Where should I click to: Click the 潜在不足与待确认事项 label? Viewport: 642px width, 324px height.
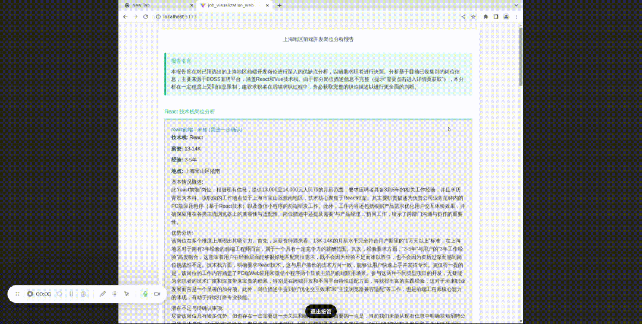198,308
